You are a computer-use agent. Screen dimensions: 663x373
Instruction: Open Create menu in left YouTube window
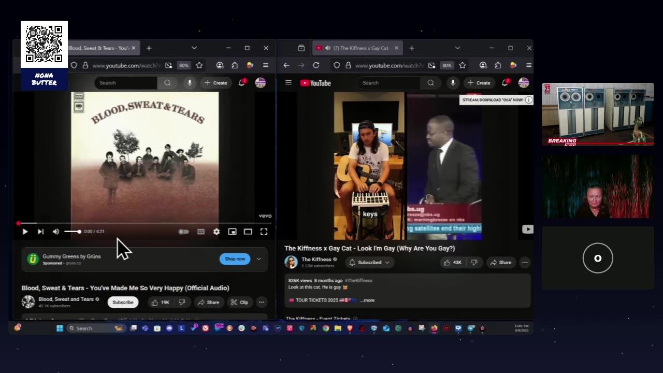216,83
